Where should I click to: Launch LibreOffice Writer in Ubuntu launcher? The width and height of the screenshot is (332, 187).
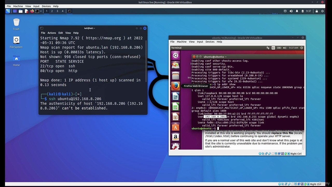pyautogui.click(x=176, y=96)
